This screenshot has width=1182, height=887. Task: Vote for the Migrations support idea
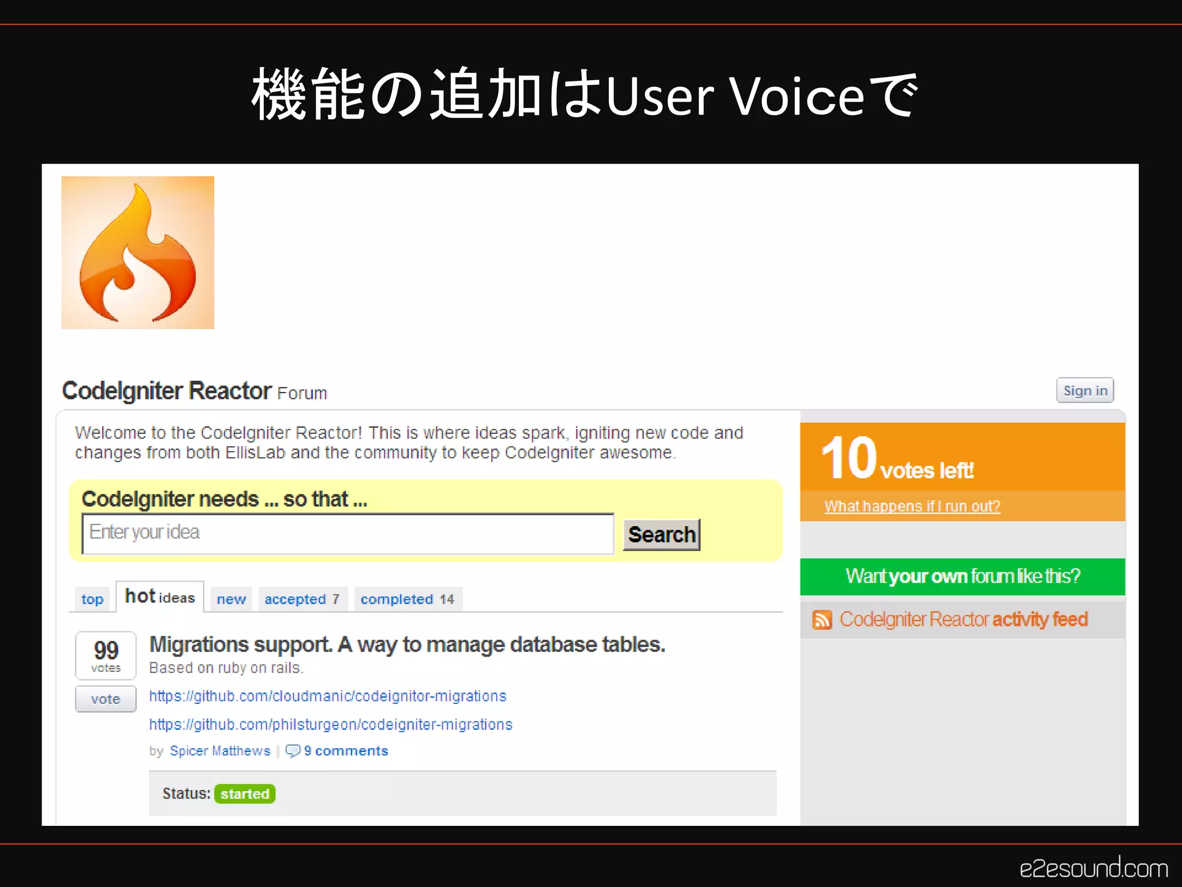[x=106, y=699]
